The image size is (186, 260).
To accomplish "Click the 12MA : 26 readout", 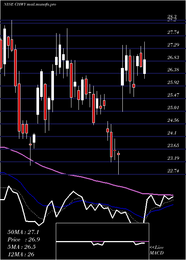I will click(x=21, y=254).
